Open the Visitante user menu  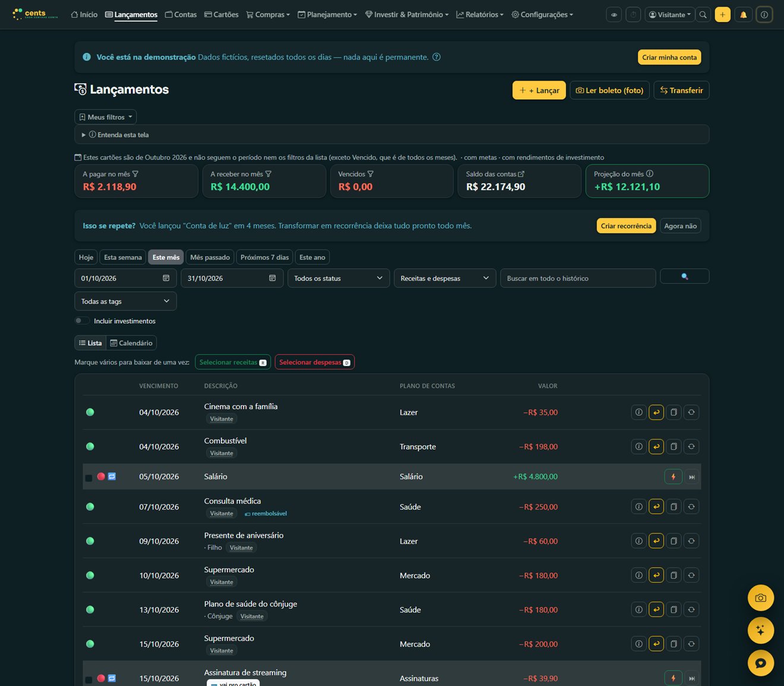click(670, 15)
